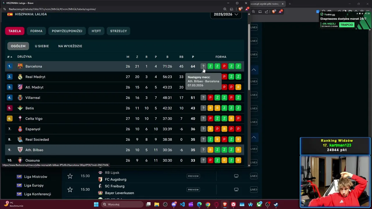This screenshot has width=372, height=209.
Task: Open the Real Madryt team link
Action: [35, 77]
